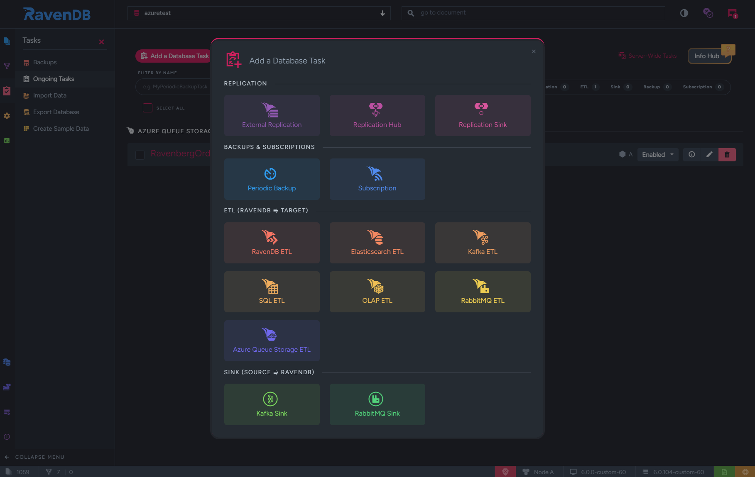Show info details for the RavenbergOrd task

pos(692,155)
